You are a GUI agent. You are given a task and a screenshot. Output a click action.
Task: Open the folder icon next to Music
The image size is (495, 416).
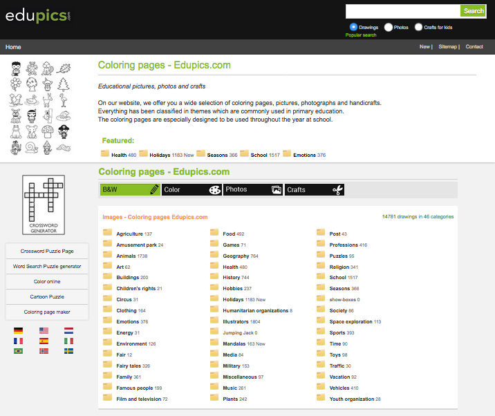coord(214,387)
